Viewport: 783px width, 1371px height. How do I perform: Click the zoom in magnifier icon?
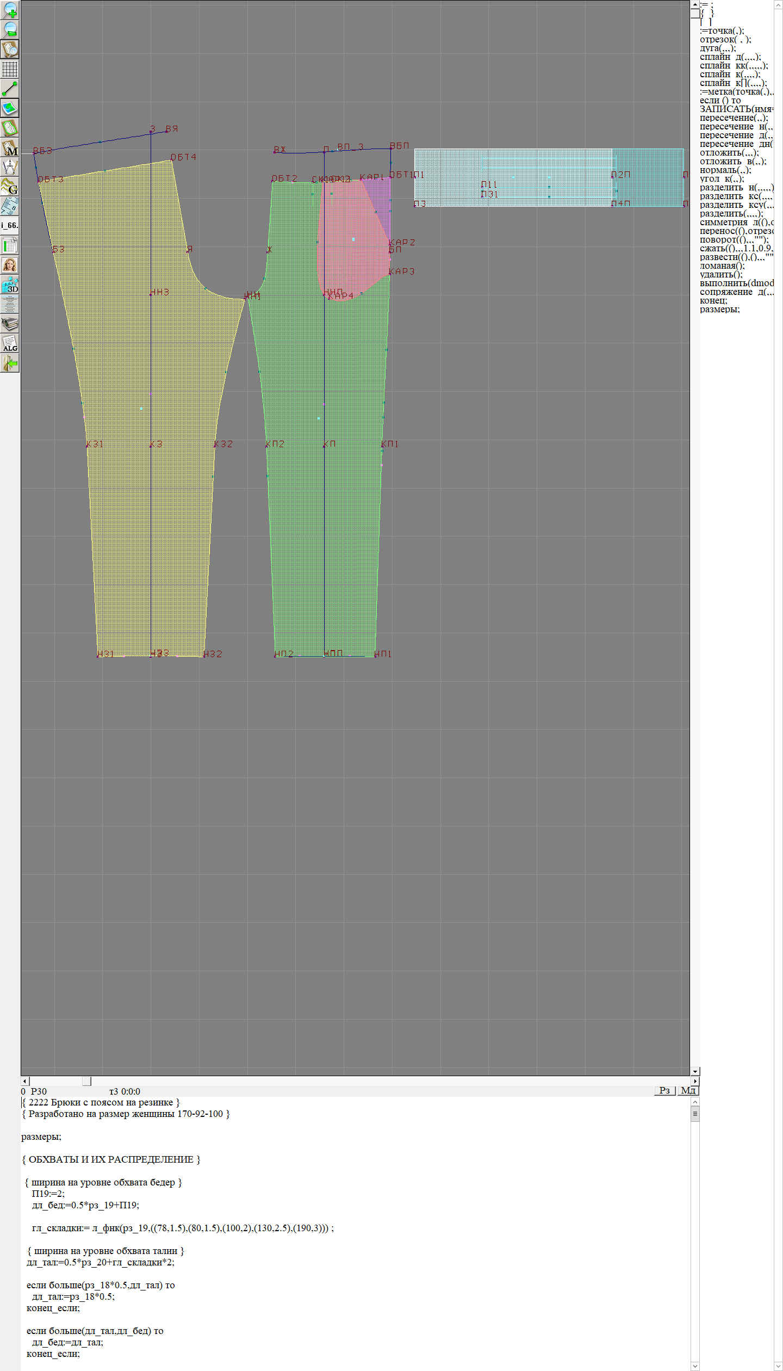(x=10, y=10)
